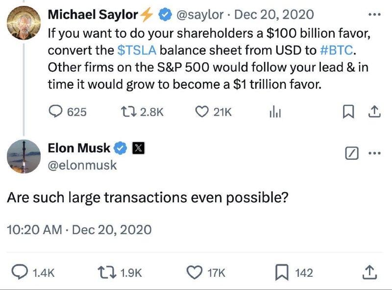Click the Grok slash icon beside Elon's tweet
The height and width of the screenshot is (290, 392).
pos(352,153)
